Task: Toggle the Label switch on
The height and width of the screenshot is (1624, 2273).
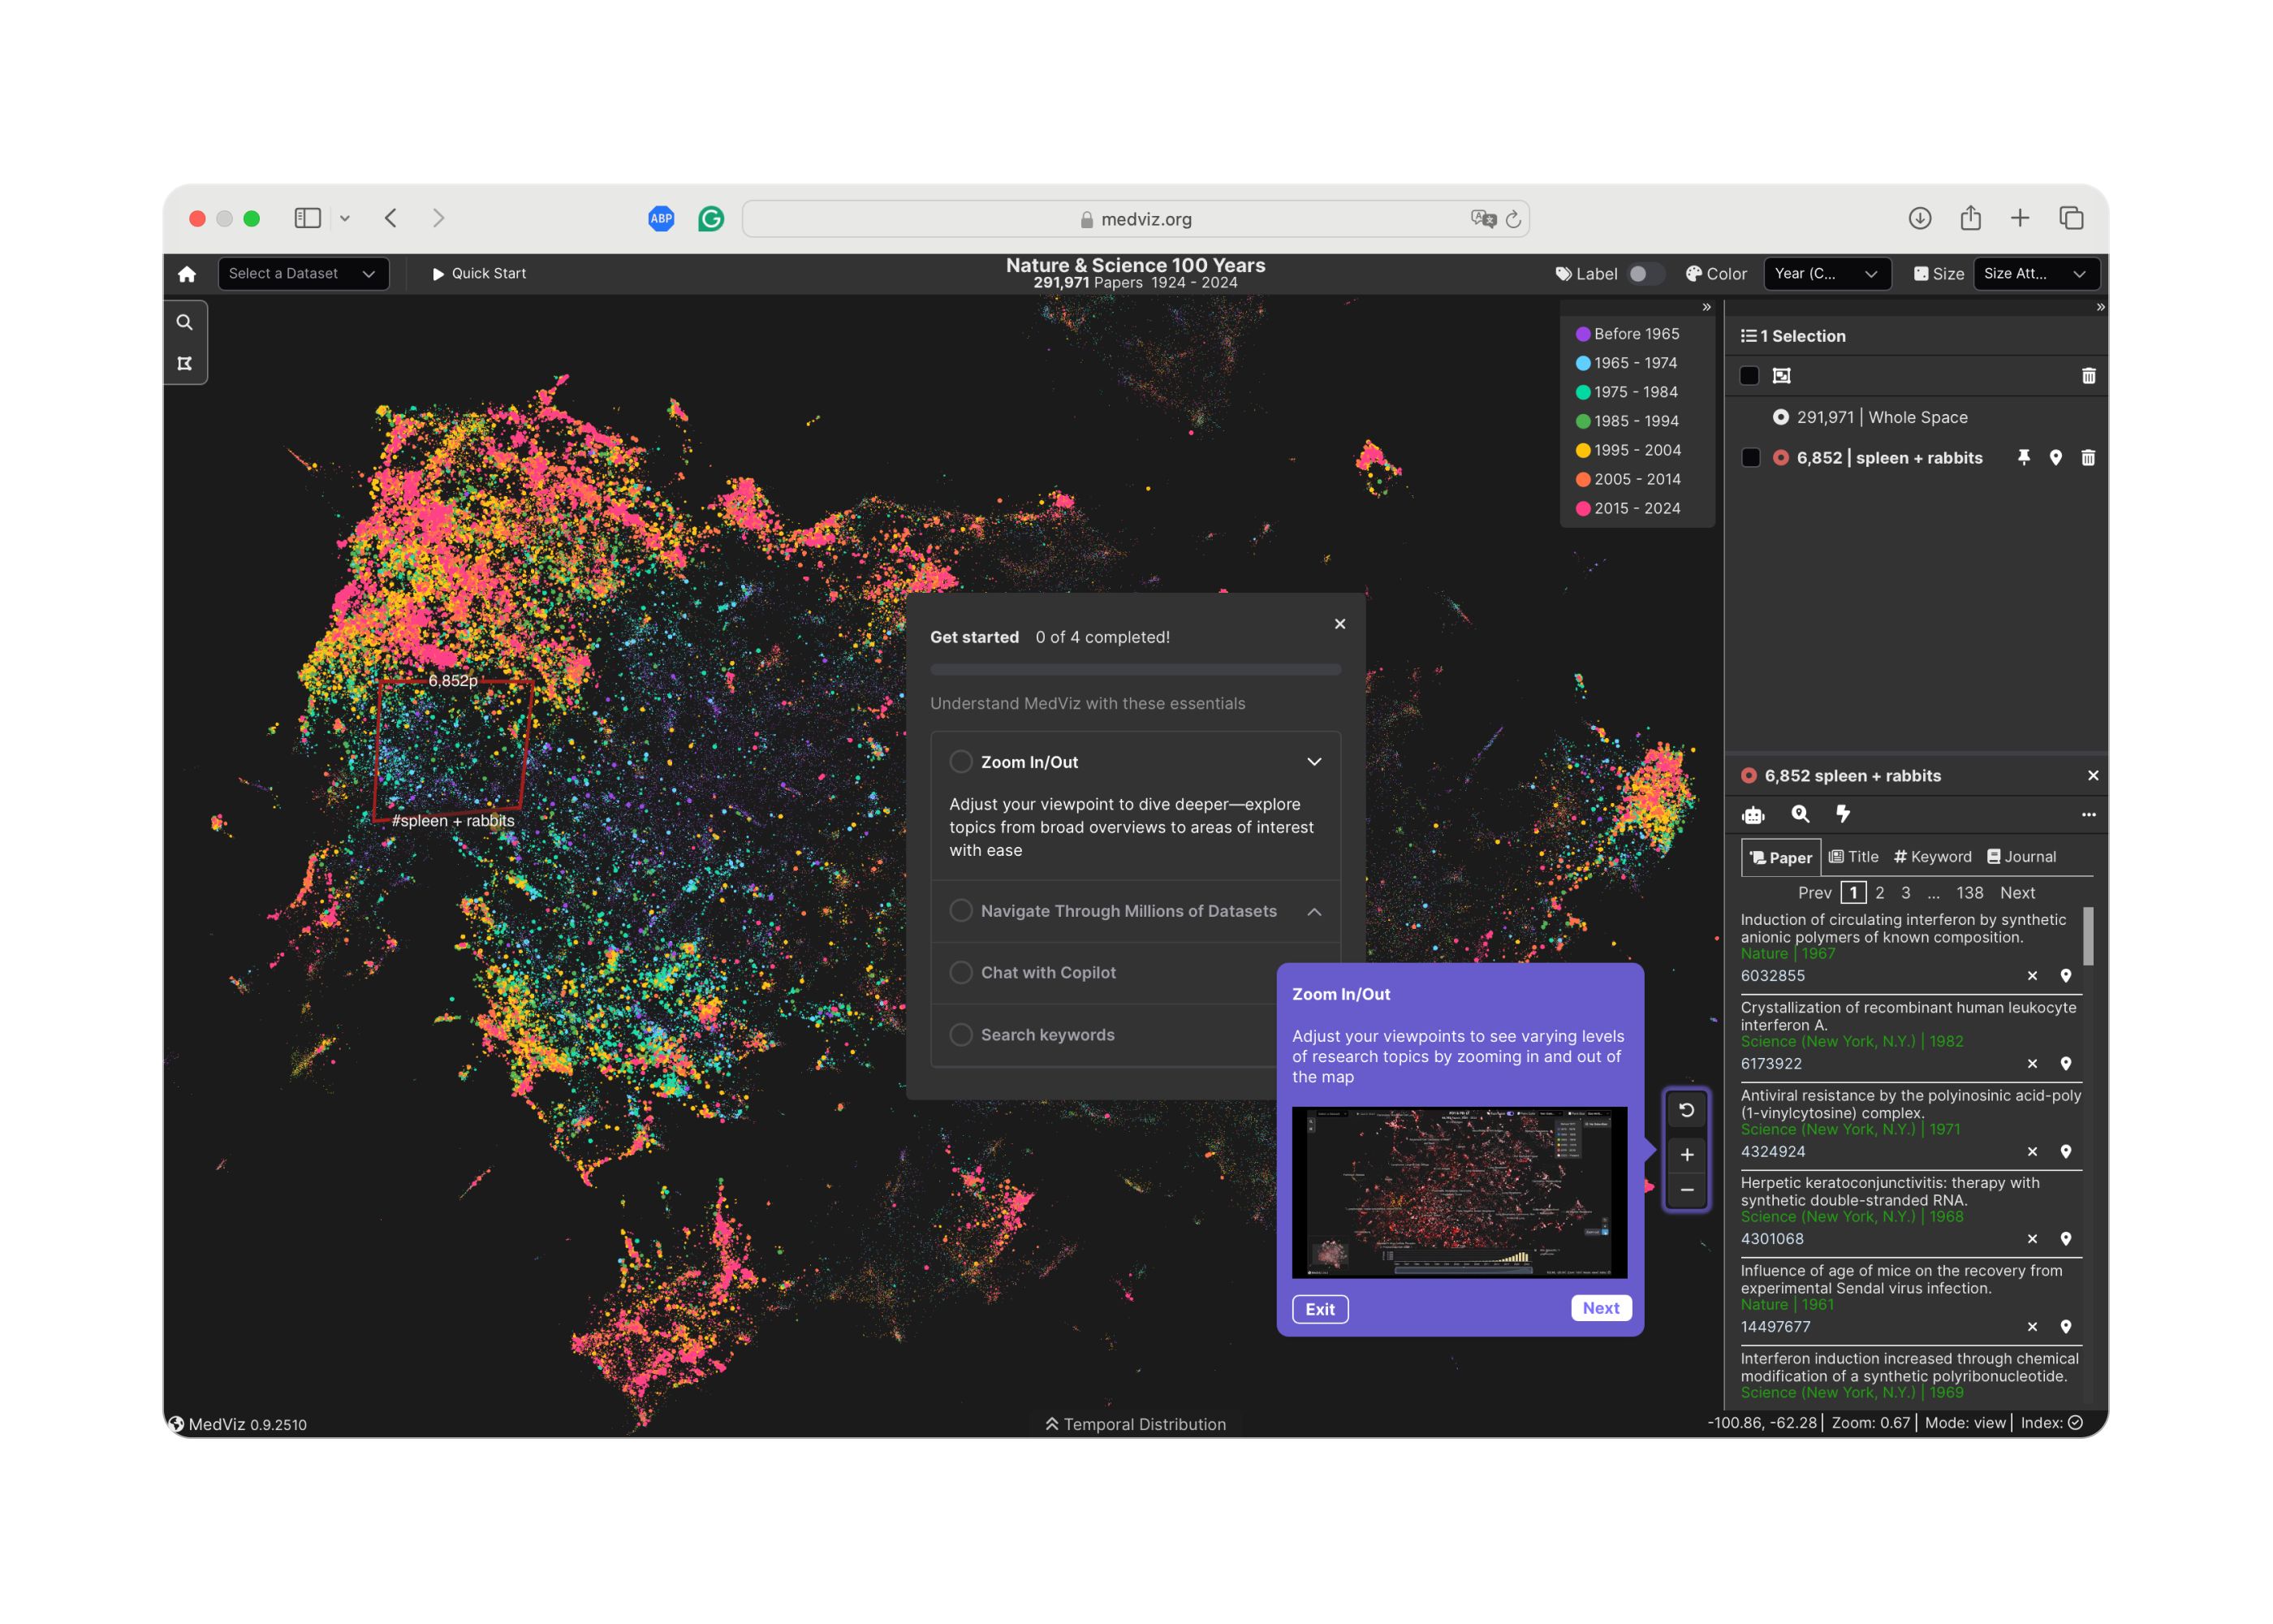Action: click(1645, 274)
